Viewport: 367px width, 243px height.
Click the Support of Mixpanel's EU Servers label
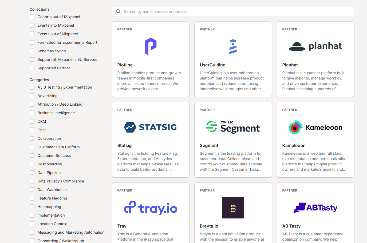[x=67, y=59]
